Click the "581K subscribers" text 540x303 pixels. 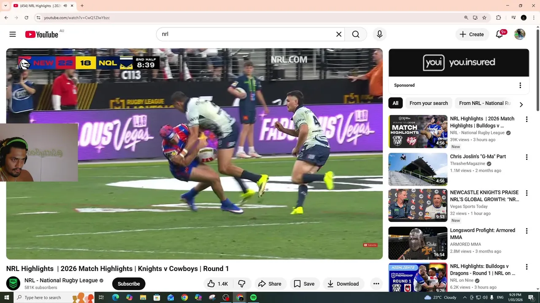click(x=40, y=287)
